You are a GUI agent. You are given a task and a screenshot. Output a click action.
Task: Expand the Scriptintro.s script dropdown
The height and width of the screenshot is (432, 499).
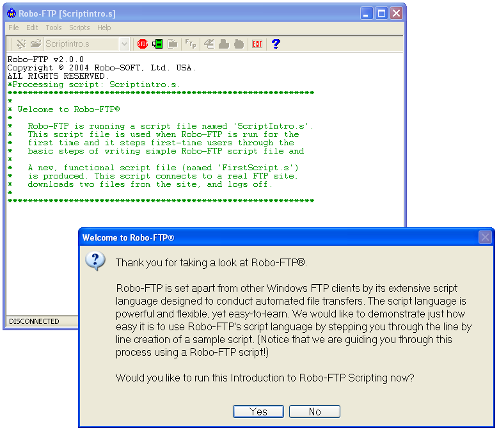pyautogui.click(x=124, y=44)
